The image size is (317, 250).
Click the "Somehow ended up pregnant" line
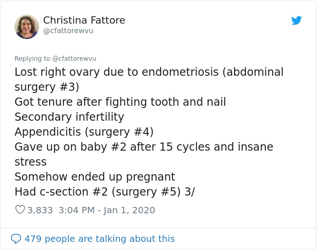95,177
